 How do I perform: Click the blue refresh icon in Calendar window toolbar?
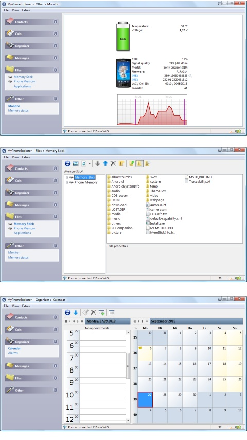pos(67,312)
